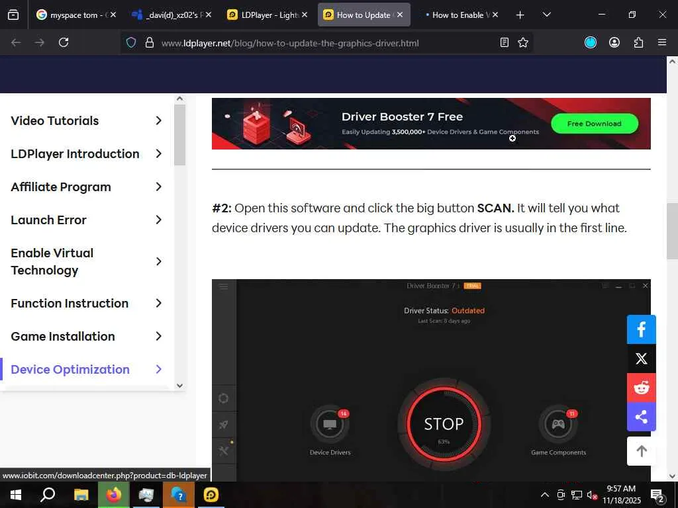Viewport: 678px width, 508px height.
Task: Open the Firefox hamburger menu
Action: pyautogui.click(x=662, y=42)
